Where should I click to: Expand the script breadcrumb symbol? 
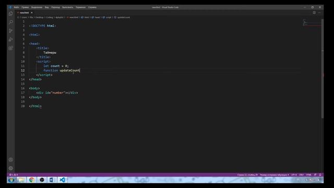pyautogui.click(x=107, y=17)
